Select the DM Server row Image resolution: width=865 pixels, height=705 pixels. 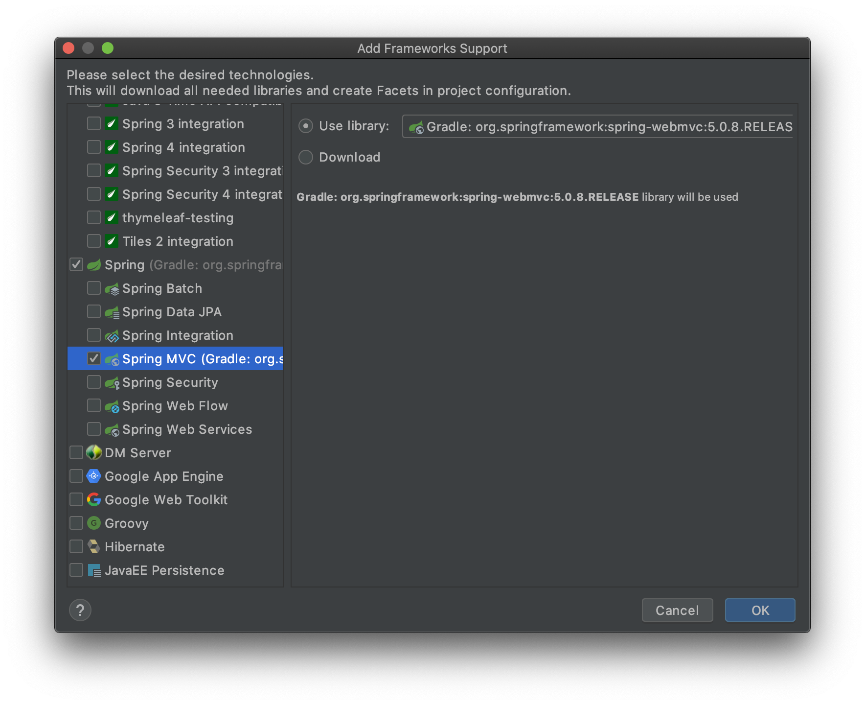(175, 453)
